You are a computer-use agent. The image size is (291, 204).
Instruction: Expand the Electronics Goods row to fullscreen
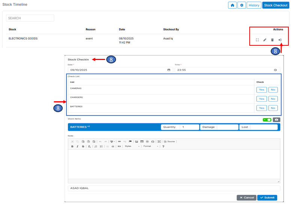257,40
